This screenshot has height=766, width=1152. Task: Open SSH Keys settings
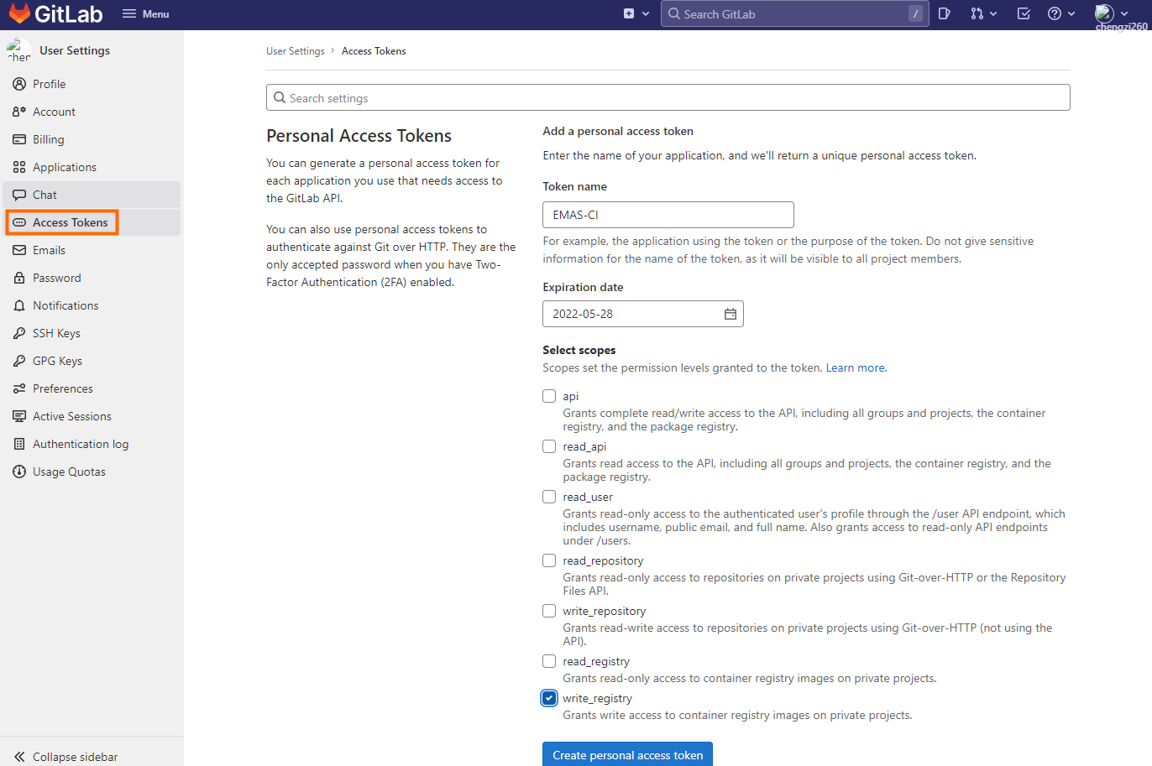pyautogui.click(x=92, y=333)
